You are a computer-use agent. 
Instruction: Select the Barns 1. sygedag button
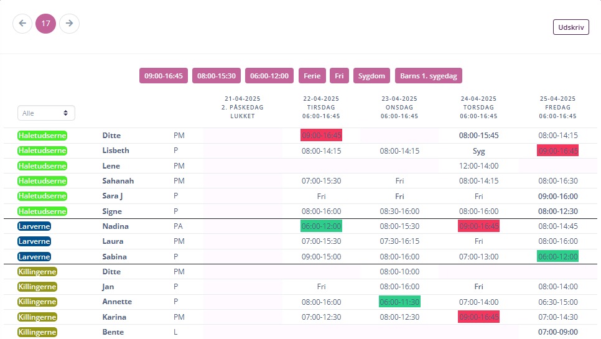coord(429,76)
